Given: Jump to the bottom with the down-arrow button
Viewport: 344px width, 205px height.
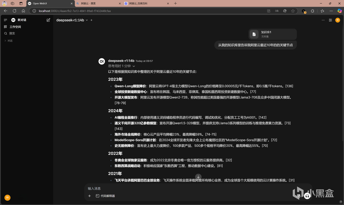Looking at the screenshot, I should (x=198, y=177).
